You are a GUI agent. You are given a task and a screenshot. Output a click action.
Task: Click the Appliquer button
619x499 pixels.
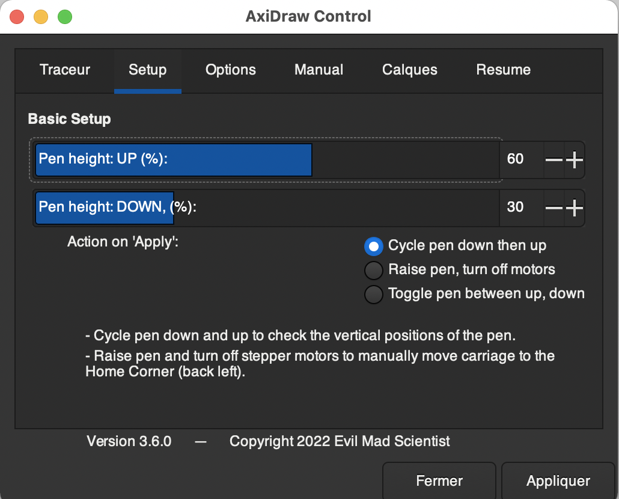tap(558, 481)
